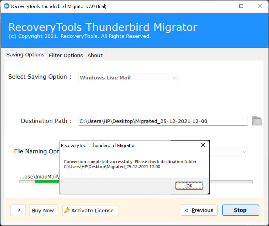This screenshot has width=269, height=226.
Task: Click the help question mark button
Action: (18, 210)
